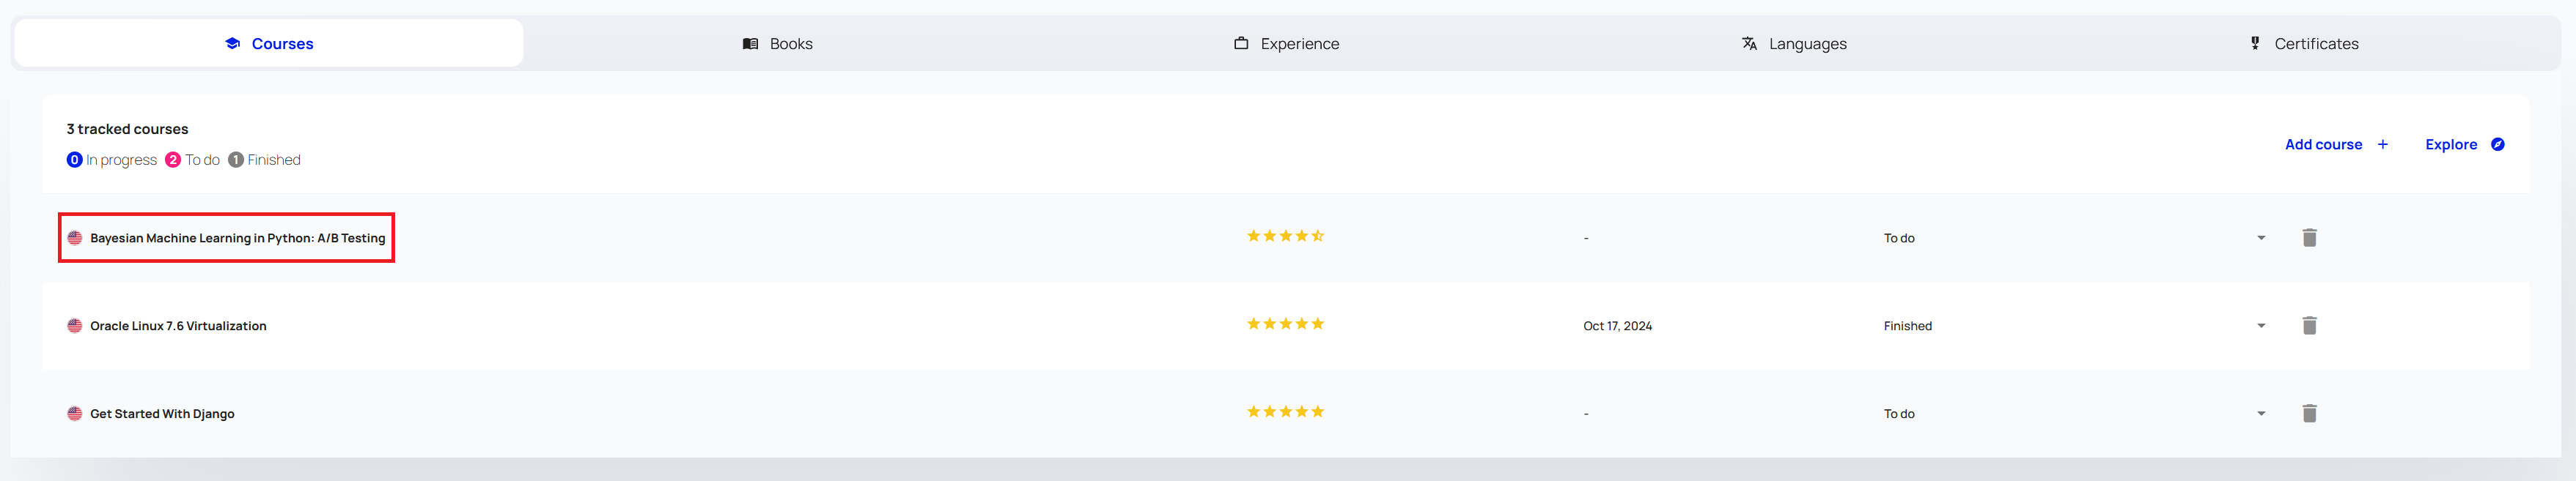Click the star rating of Bayesian course
This screenshot has height=481, width=2576.
coord(1285,236)
